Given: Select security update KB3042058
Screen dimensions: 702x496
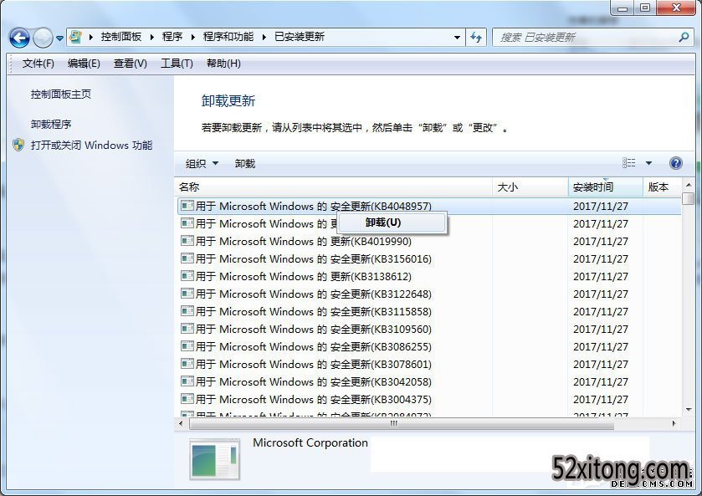Looking at the screenshot, I should pyautogui.click(x=429, y=382).
